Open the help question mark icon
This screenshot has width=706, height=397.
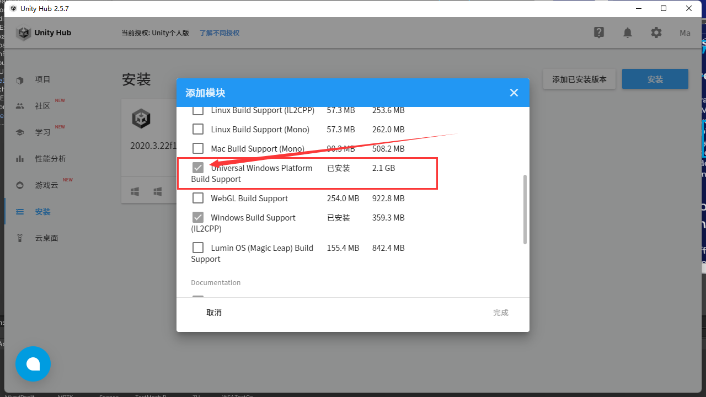(599, 33)
